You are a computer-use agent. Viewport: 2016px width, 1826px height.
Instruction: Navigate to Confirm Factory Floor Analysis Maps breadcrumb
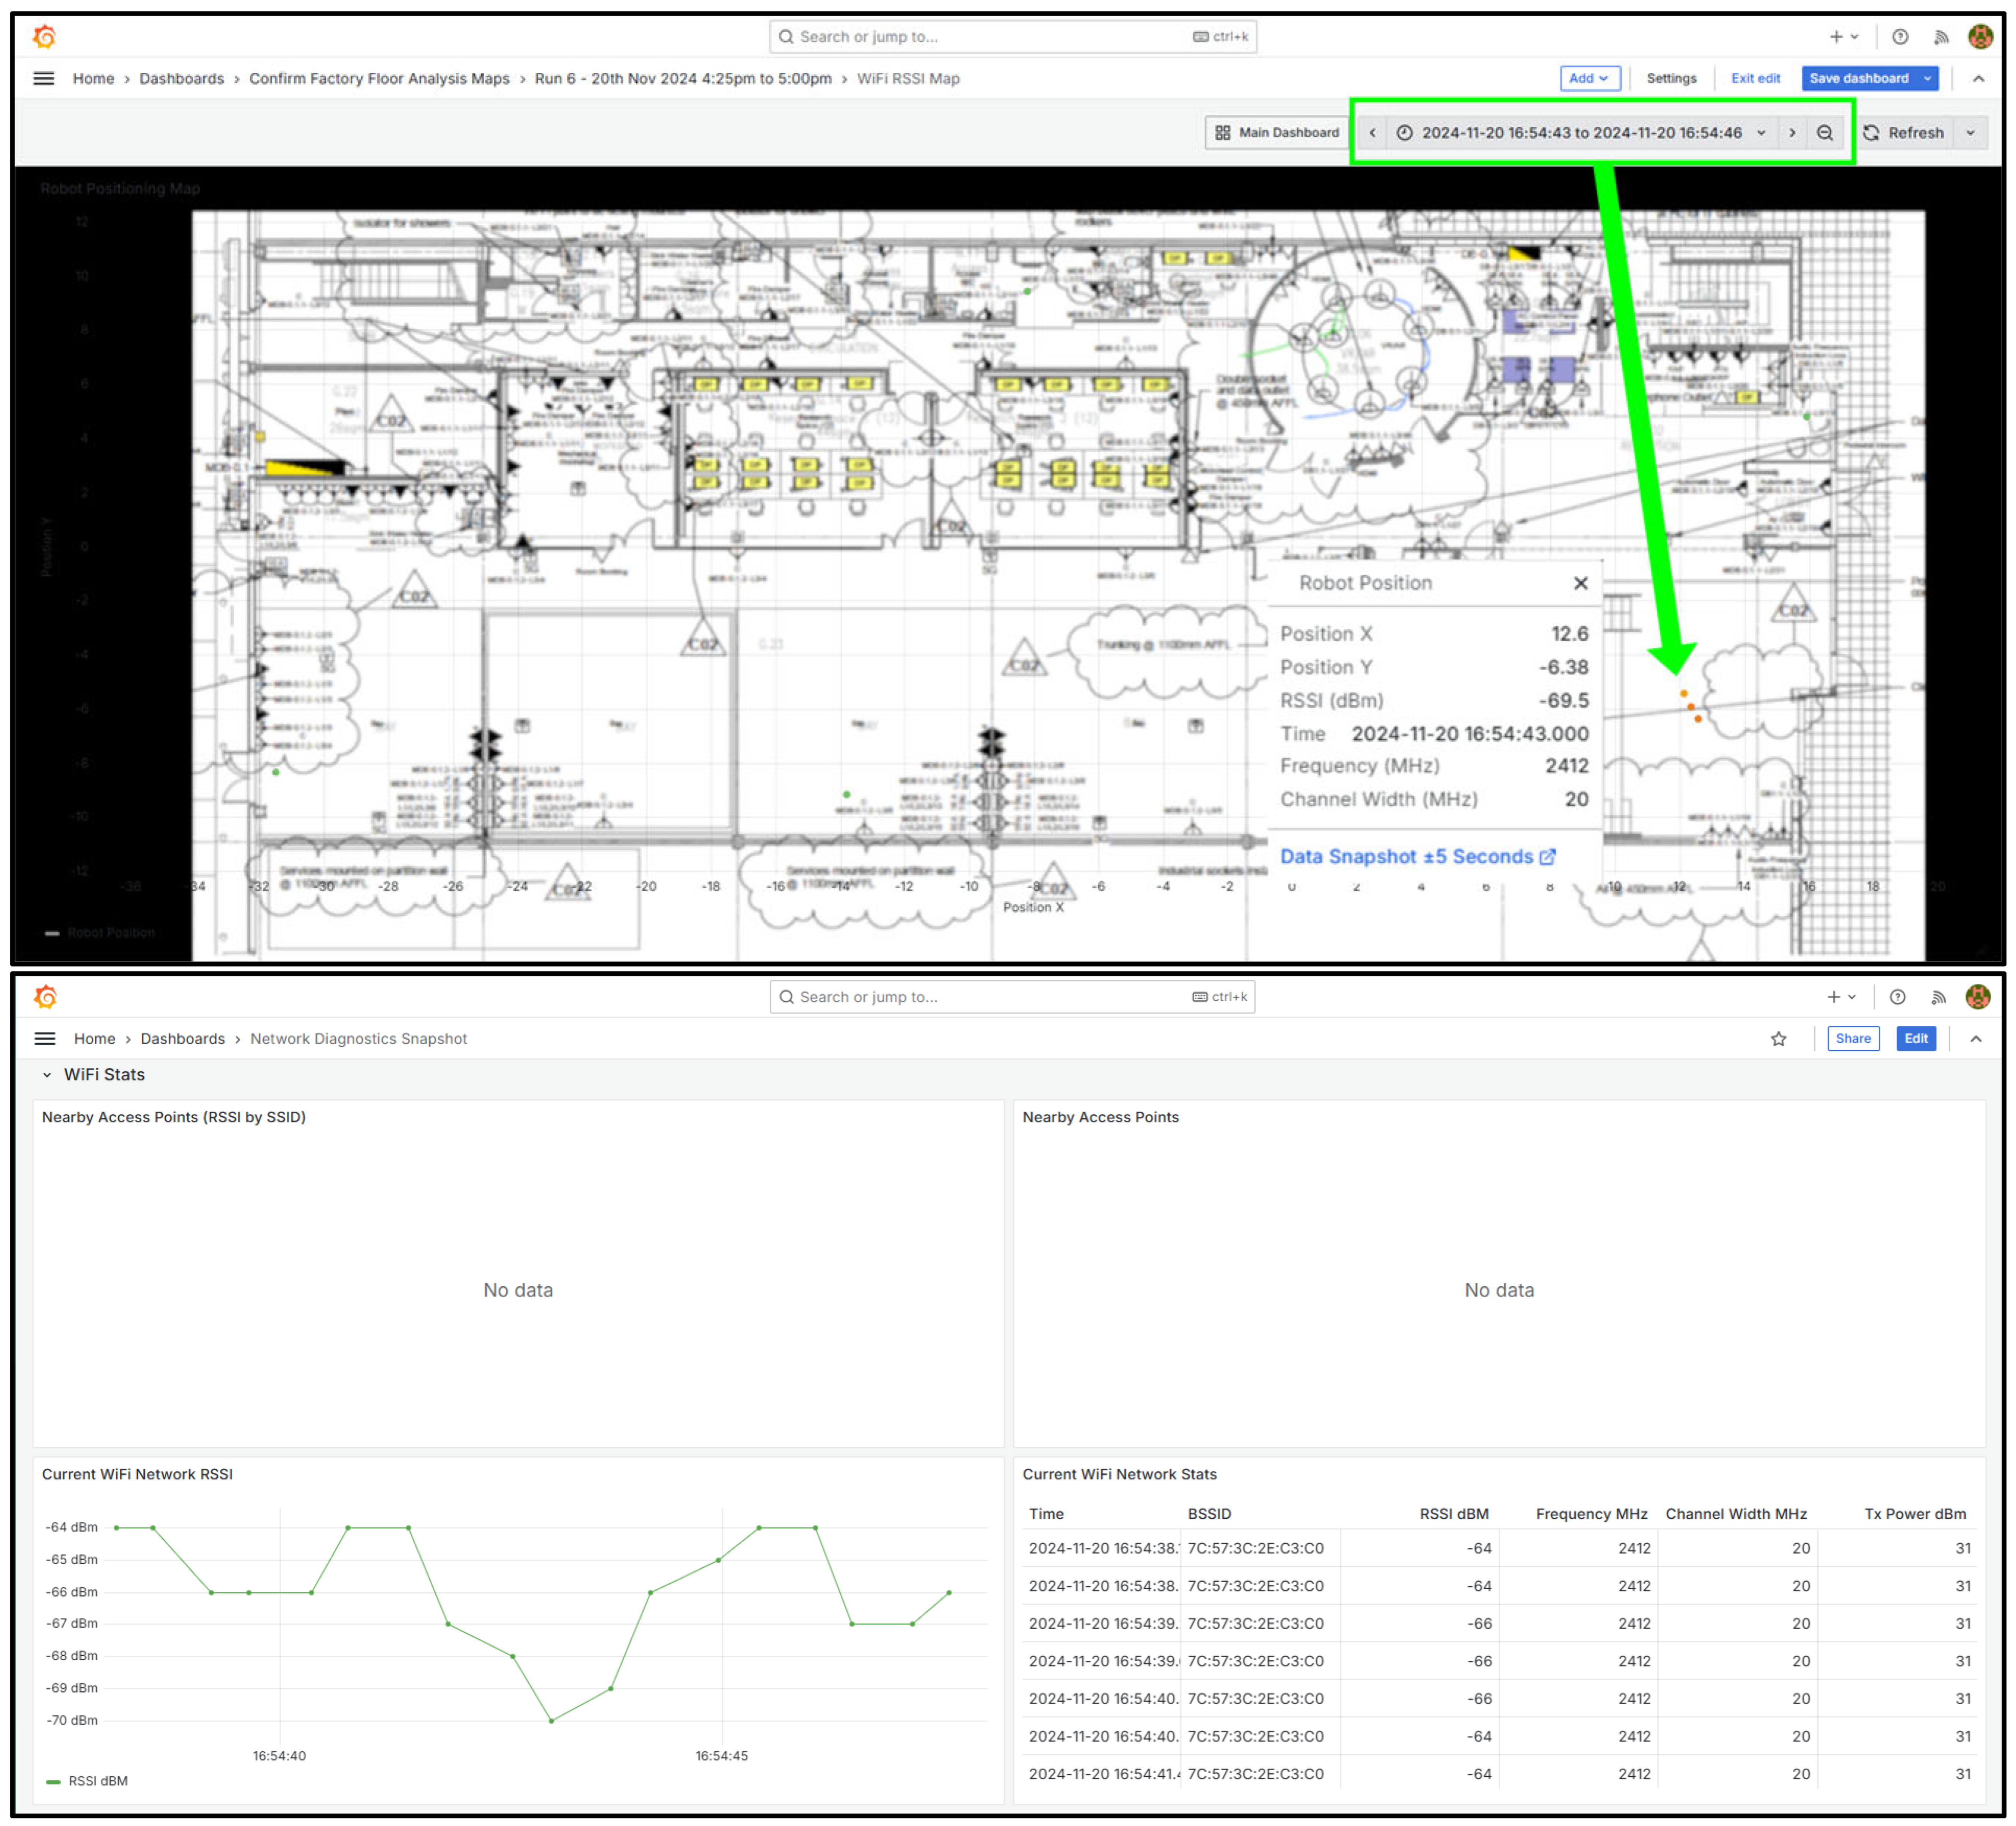click(x=379, y=78)
